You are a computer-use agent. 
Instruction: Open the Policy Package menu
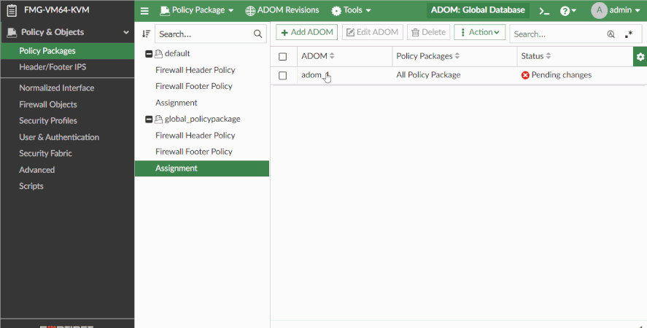(x=197, y=11)
